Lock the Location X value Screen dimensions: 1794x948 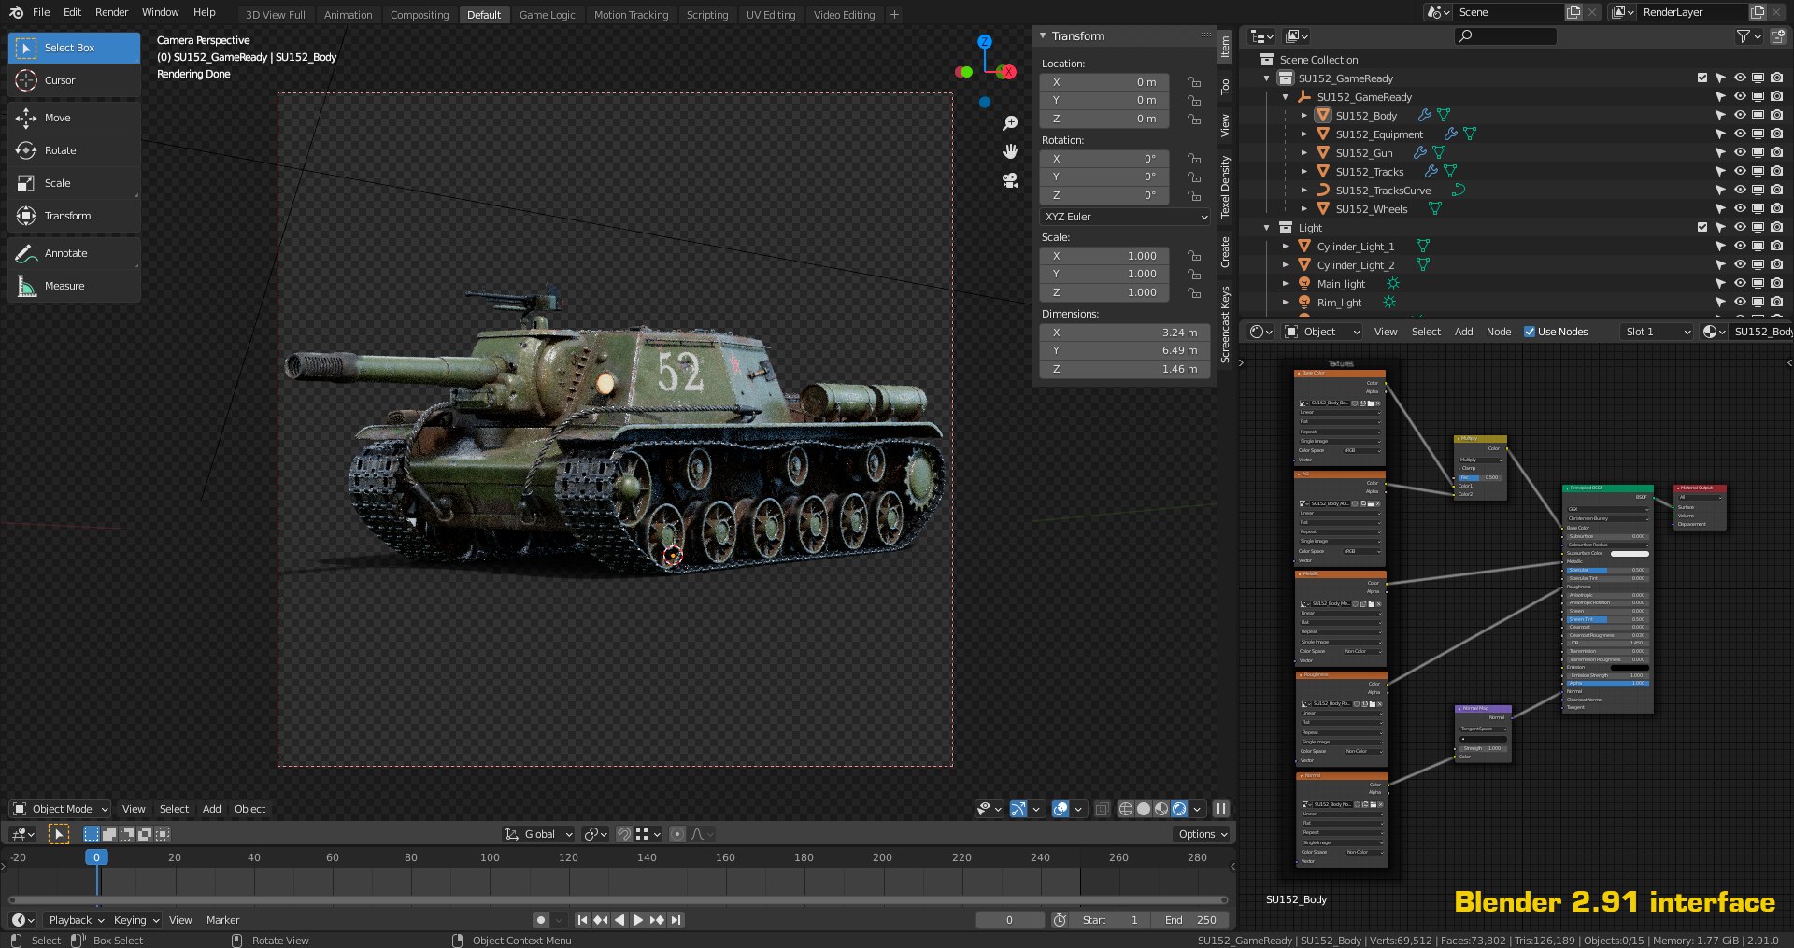[x=1194, y=82]
